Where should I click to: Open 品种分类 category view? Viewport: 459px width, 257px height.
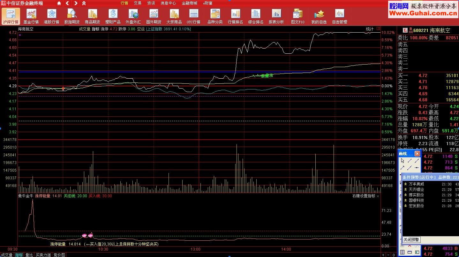click(x=215, y=16)
